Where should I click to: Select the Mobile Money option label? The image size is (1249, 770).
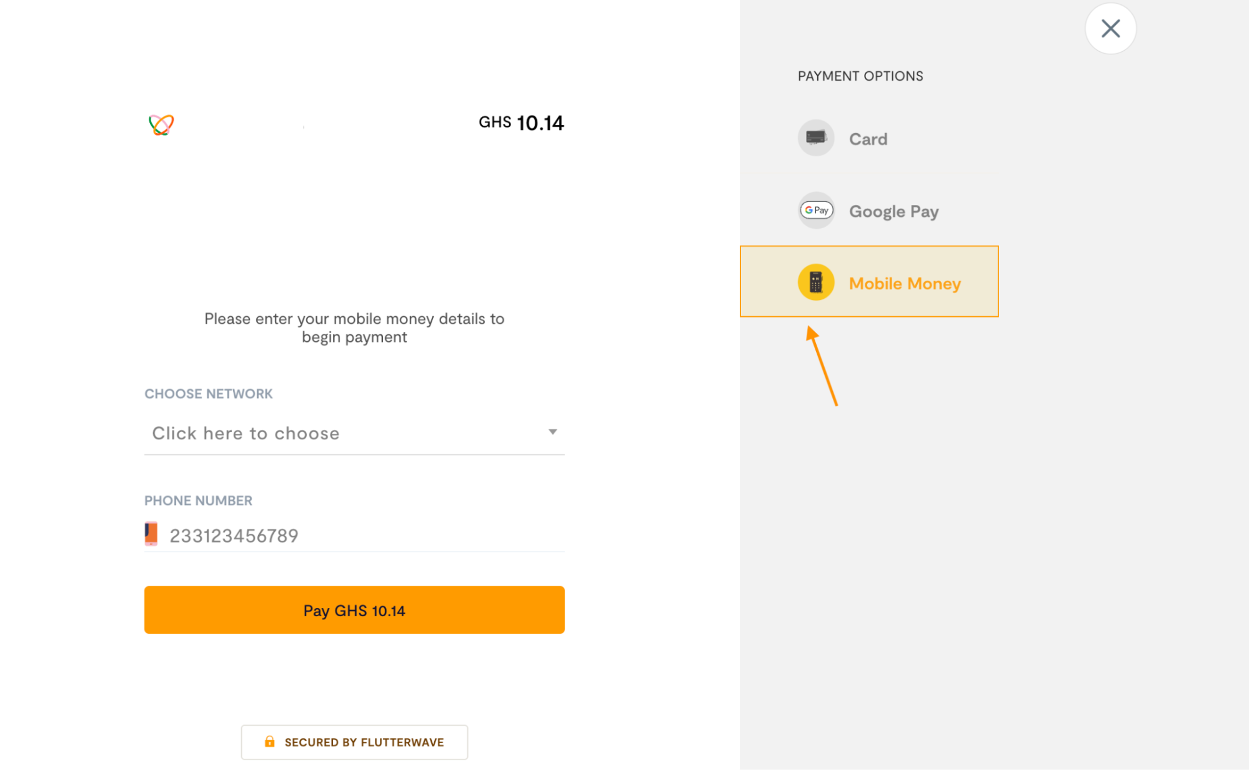pos(904,284)
